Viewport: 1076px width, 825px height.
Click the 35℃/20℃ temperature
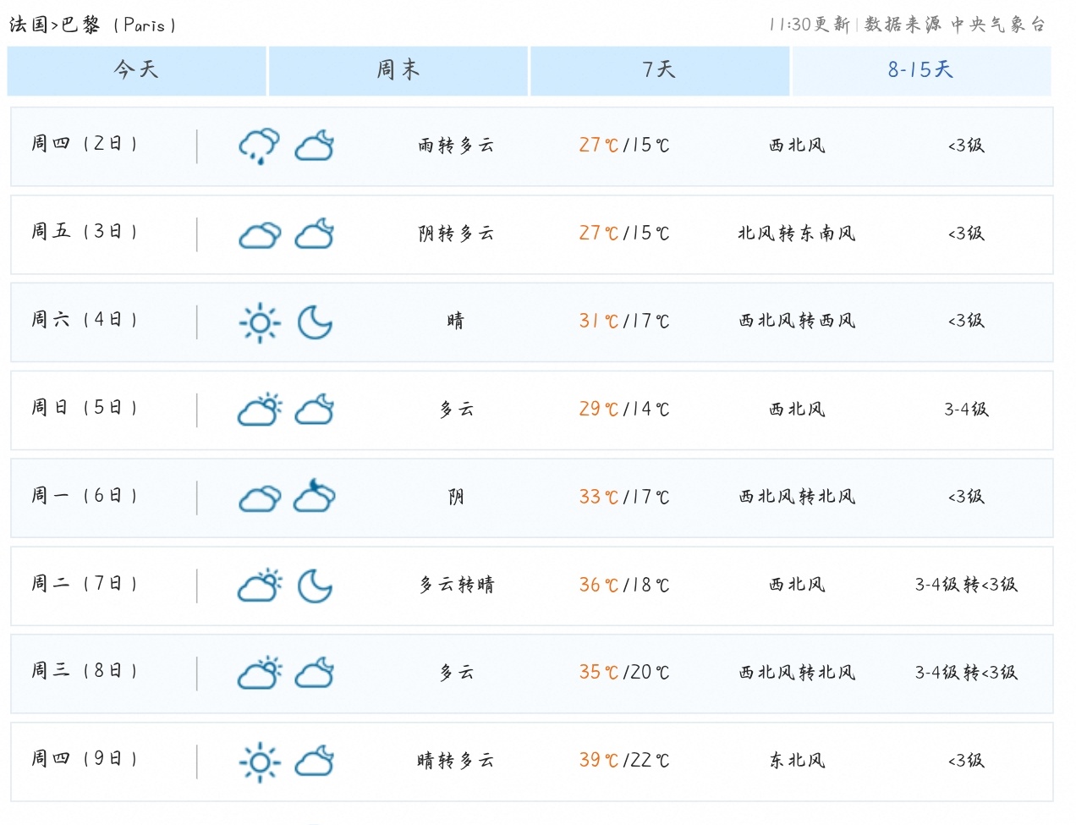point(624,673)
